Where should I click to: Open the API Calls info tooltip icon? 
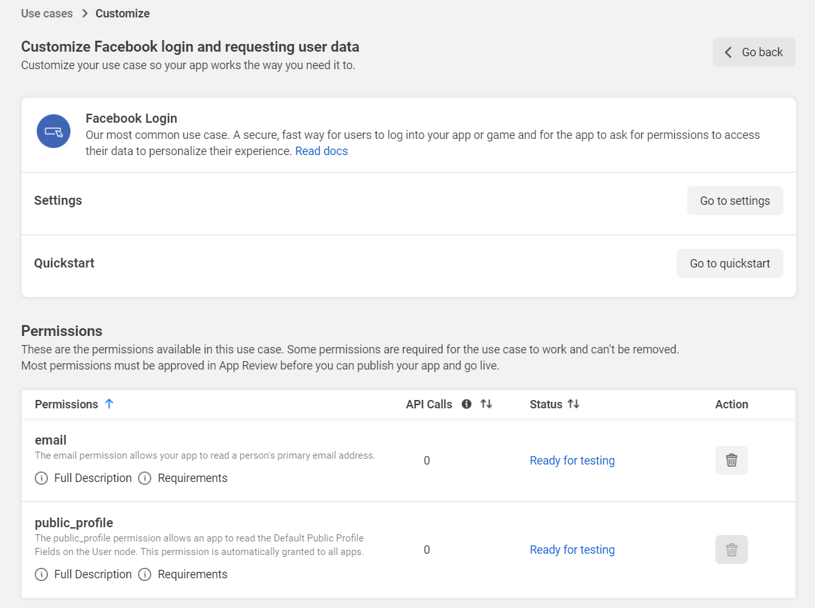pyautogui.click(x=466, y=404)
